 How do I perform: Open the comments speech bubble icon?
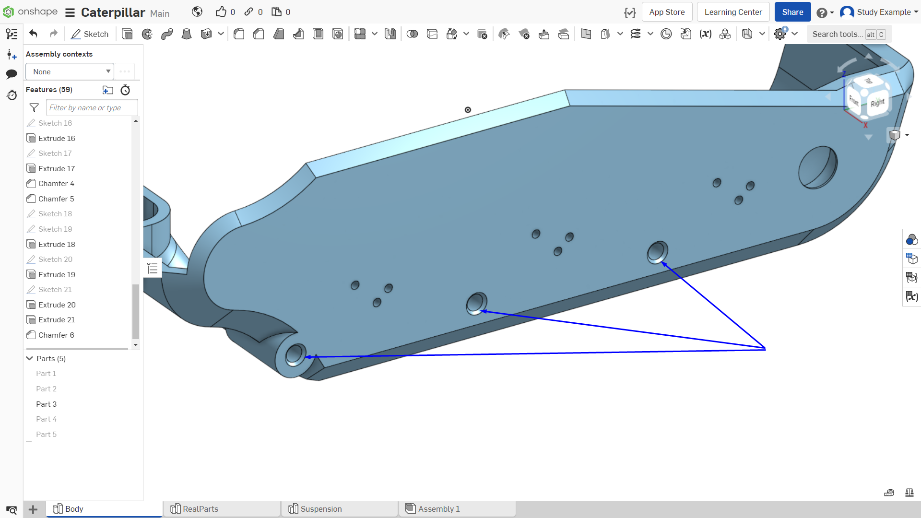tap(12, 74)
